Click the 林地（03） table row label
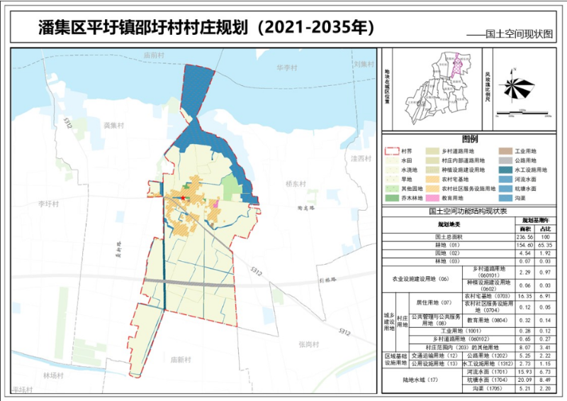This screenshot has height=401, width=567. point(449,261)
